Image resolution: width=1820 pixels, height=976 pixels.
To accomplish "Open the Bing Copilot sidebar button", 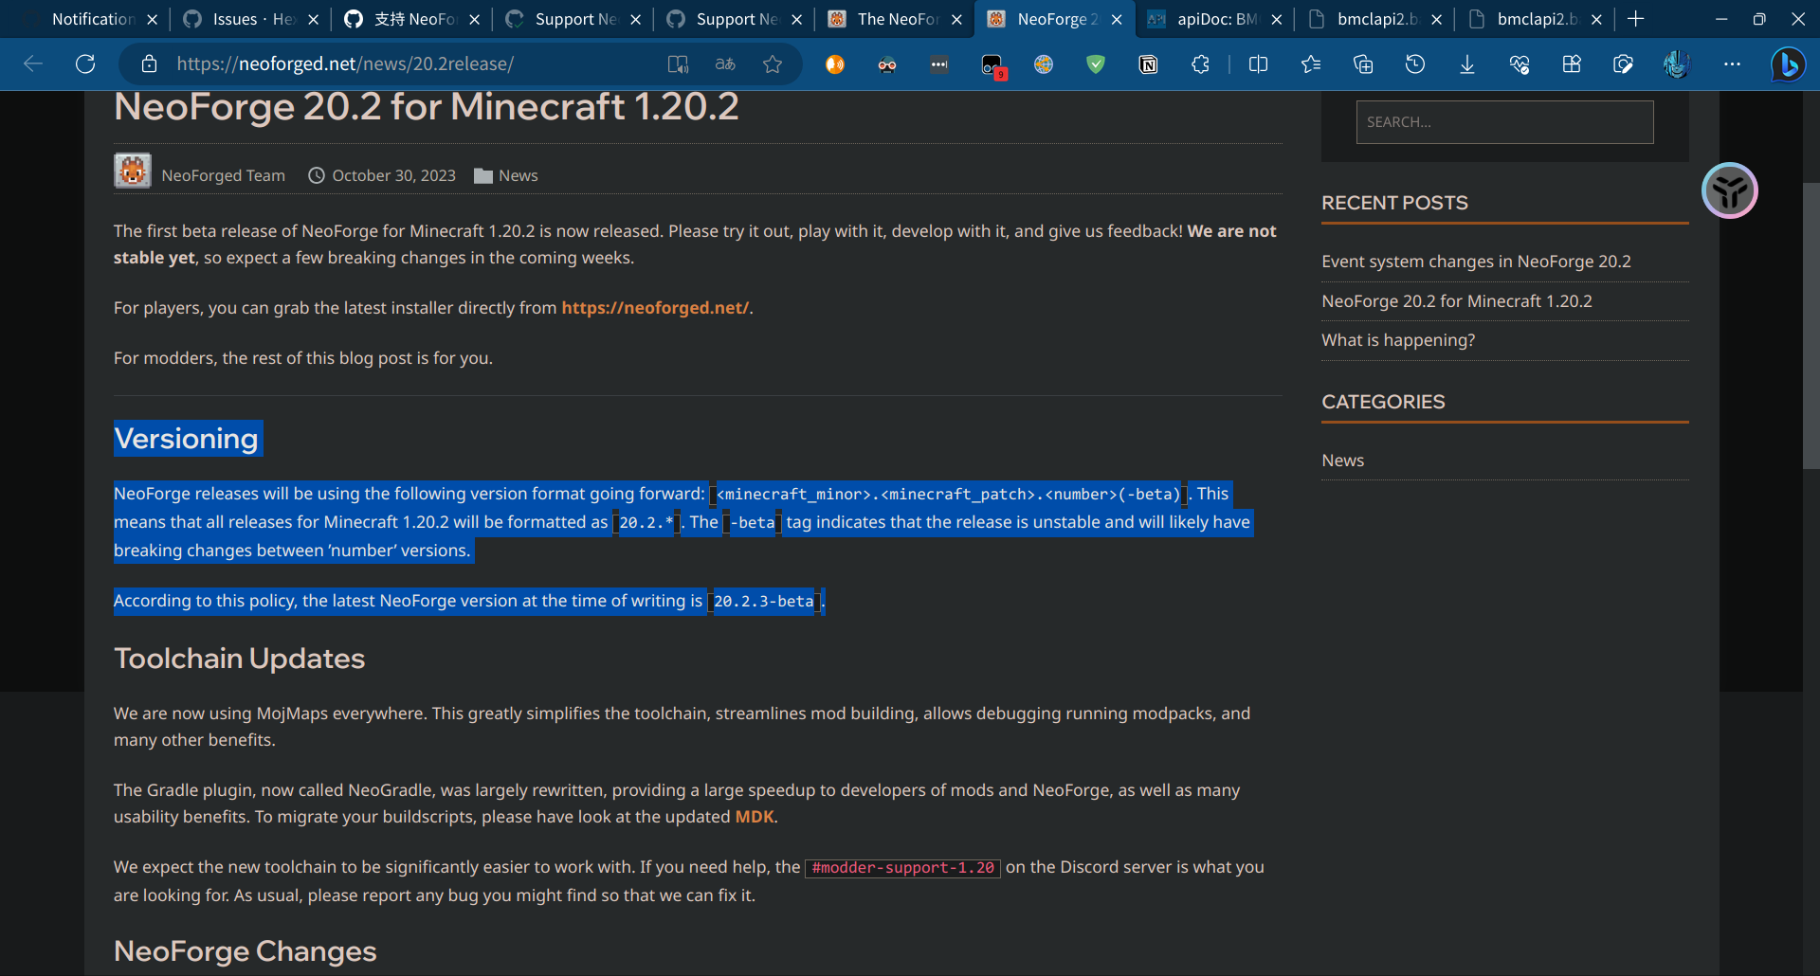I will (x=1788, y=63).
